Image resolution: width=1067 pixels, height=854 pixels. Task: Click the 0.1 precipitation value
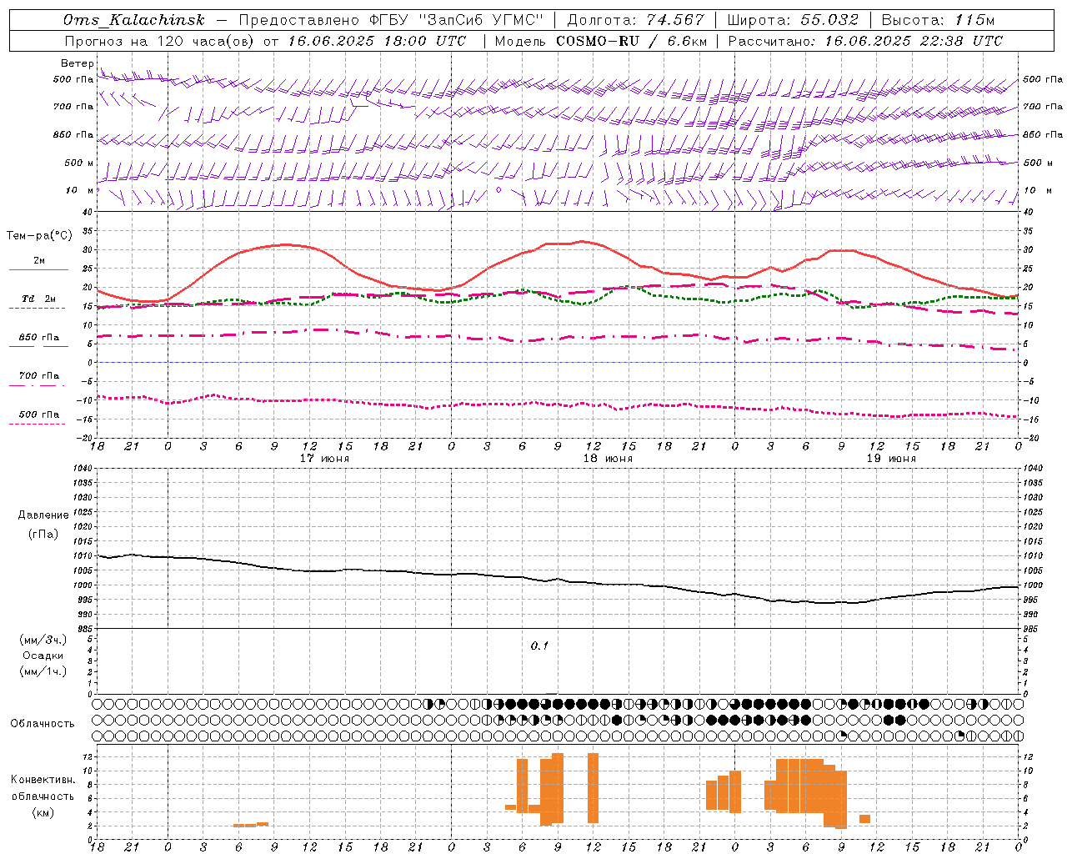540,646
